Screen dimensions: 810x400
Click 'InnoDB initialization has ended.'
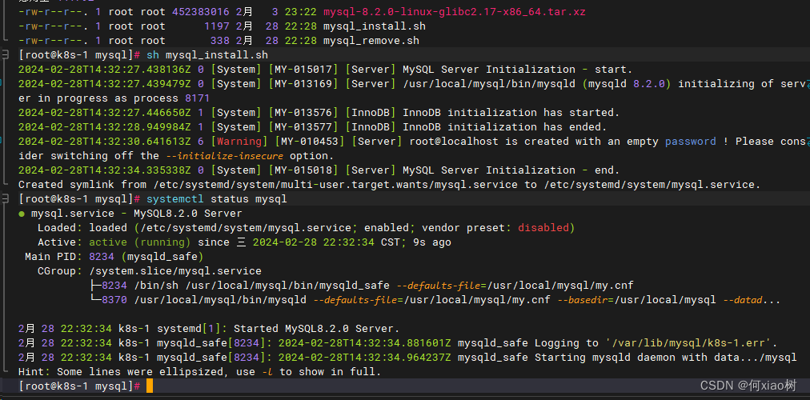(x=505, y=127)
